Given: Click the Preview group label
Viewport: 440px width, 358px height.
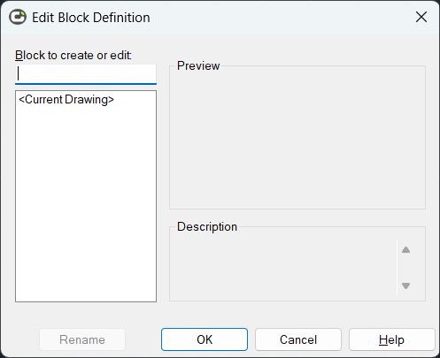Looking at the screenshot, I should coord(198,65).
